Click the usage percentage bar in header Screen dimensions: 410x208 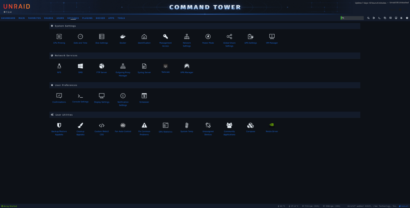[x=352, y=18]
